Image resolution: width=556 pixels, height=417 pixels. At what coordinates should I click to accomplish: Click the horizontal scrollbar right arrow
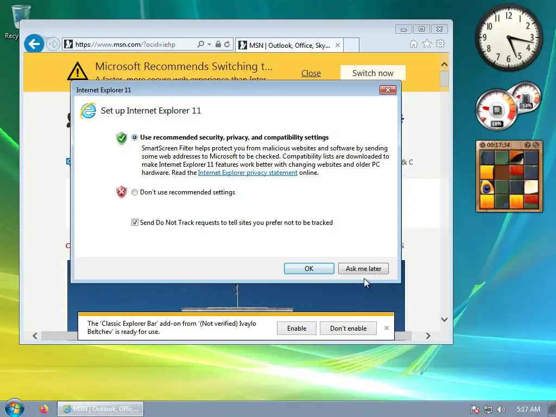pyautogui.click(x=428, y=336)
